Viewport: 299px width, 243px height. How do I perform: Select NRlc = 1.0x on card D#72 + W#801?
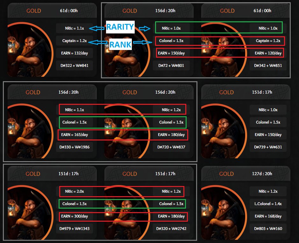(x=171, y=28)
